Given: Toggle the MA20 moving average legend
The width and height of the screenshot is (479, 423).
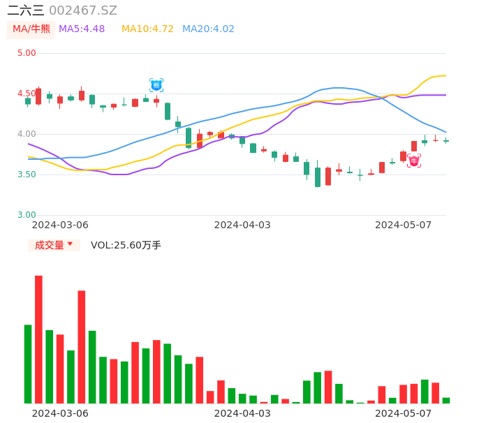Looking at the screenshot, I should (208, 29).
